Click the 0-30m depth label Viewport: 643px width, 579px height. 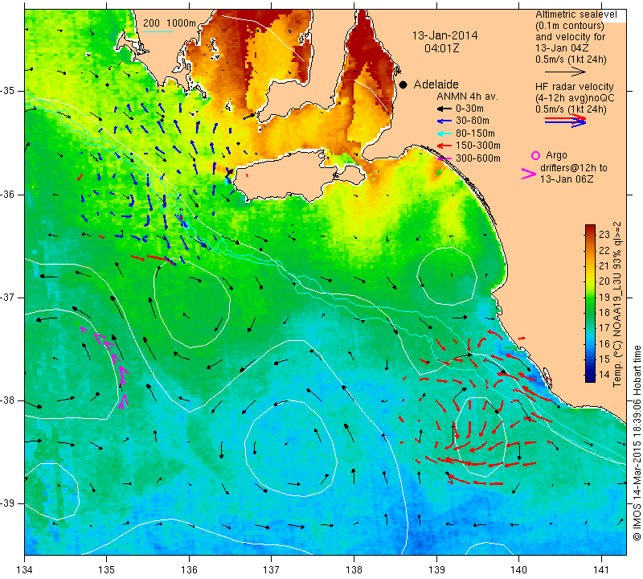click(469, 109)
